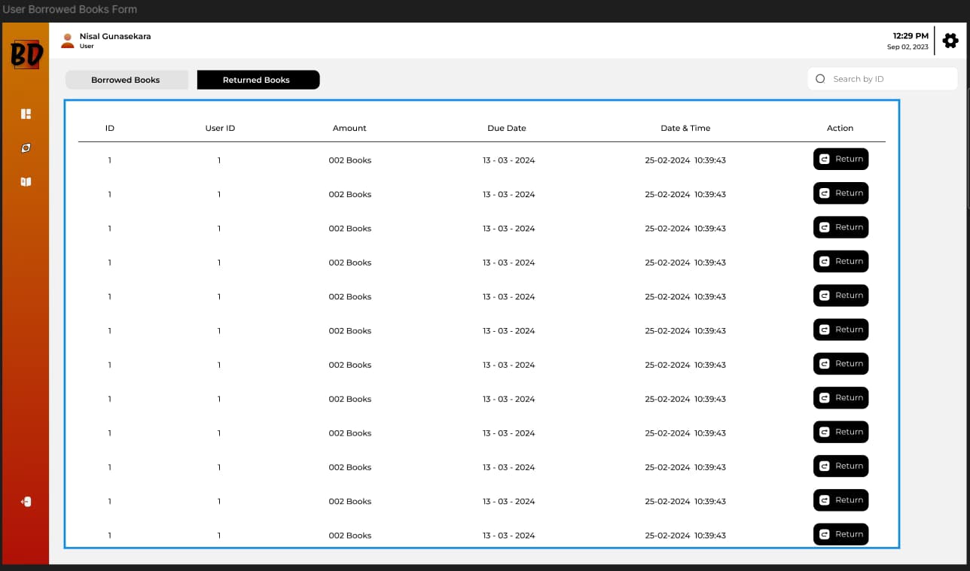Click the arrow icon in third row's Return button
Image resolution: width=970 pixels, height=571 pixels.
pos(824,227)
